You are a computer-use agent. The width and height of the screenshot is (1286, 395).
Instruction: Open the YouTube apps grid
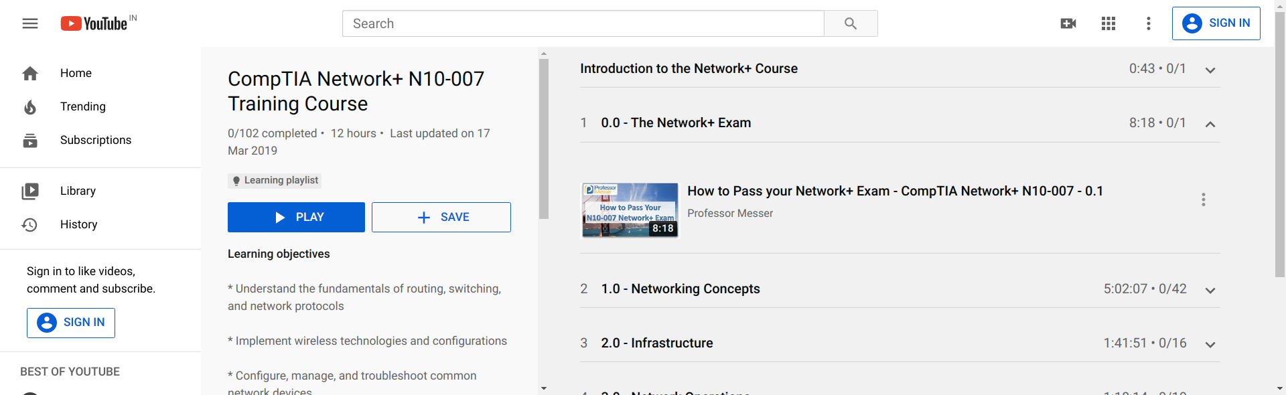pos(1109,23)
